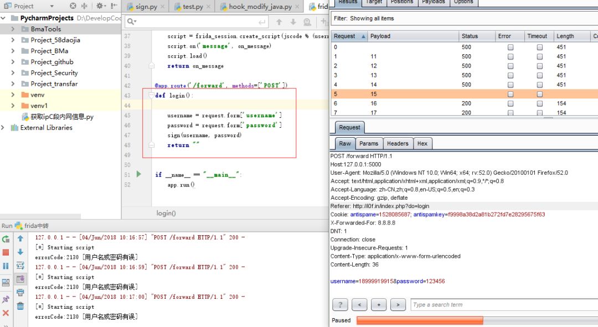
Task: Click next match button in Burp search
Action: coord(398,304)
